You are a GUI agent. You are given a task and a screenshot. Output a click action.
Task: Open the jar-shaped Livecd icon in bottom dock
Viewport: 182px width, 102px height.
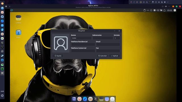click(x=101, y=99)
